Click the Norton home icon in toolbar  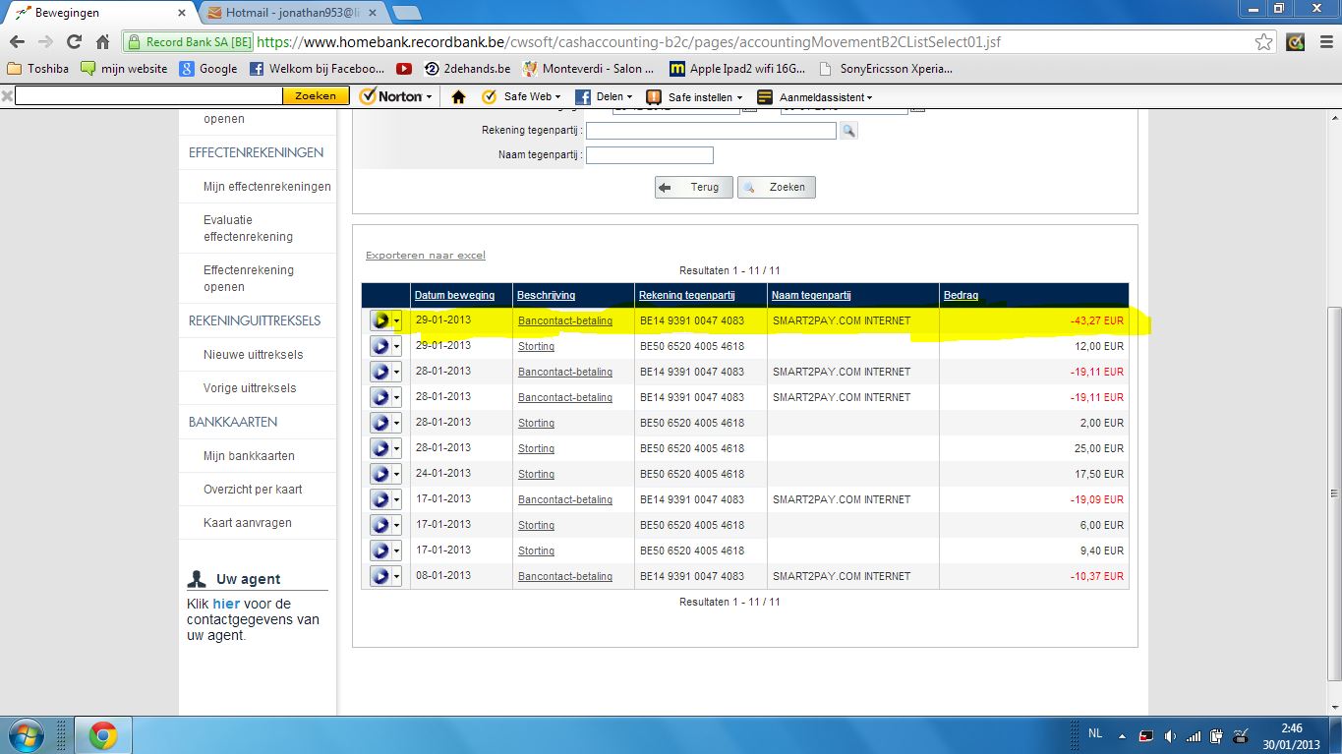click(x=458, y=96)
